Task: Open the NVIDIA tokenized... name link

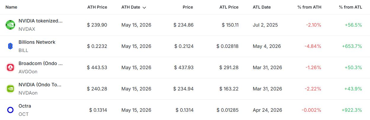Action: (x=41, y=21)
